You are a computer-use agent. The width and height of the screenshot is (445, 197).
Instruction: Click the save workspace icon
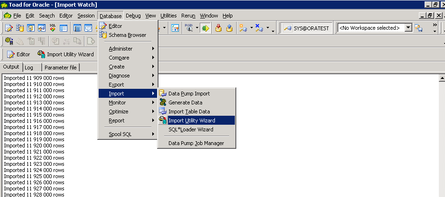[x=418, y=28]
